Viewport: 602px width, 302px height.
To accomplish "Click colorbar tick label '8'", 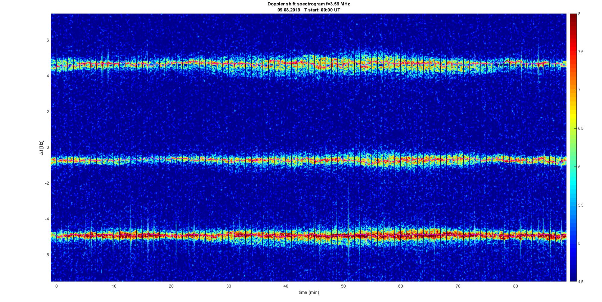I will tap(579, 14).
